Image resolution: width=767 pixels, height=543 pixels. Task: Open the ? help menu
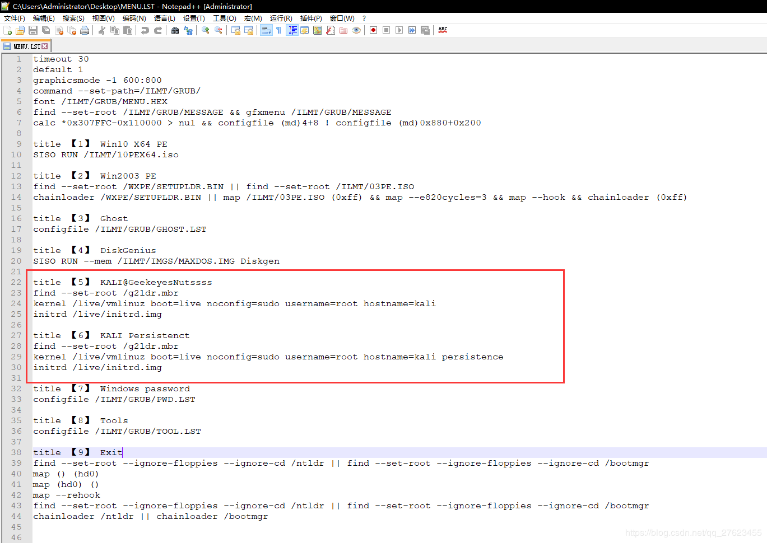point(364,18)
